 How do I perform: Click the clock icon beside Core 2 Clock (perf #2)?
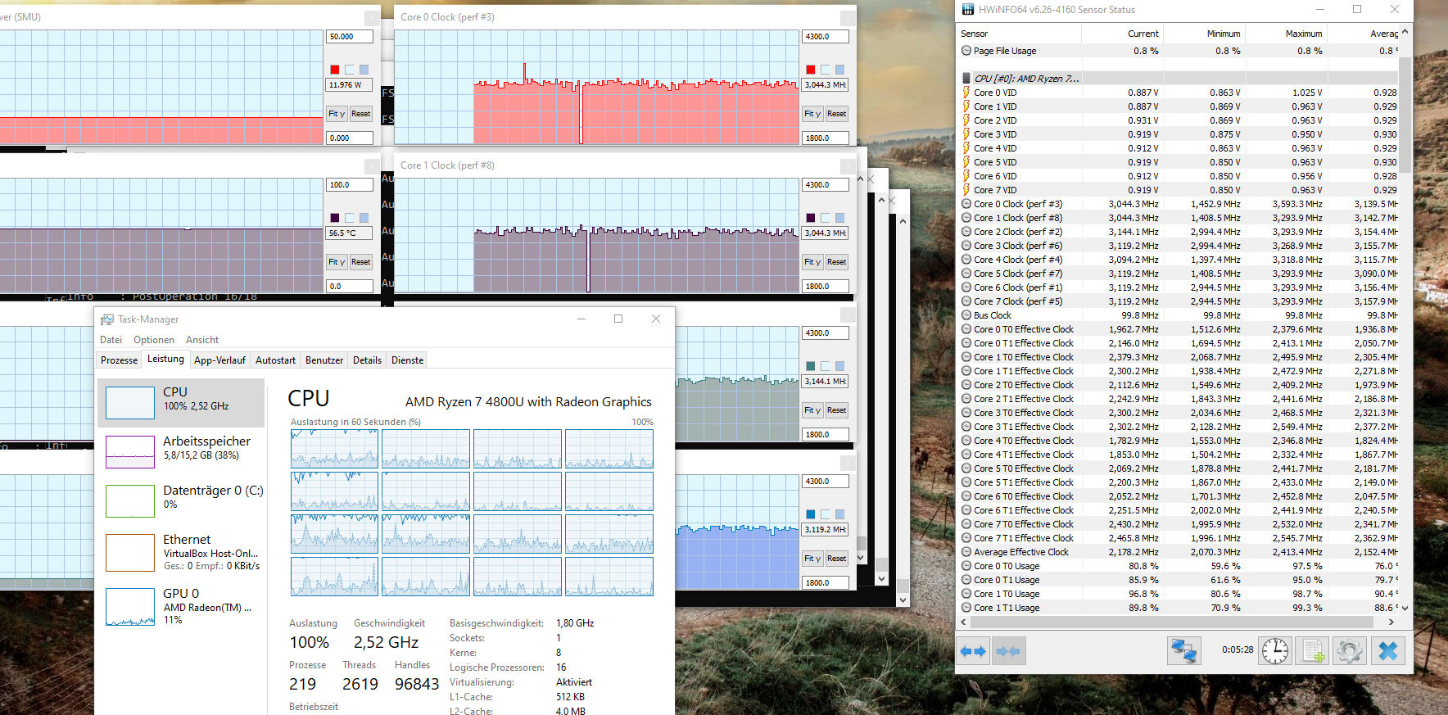(966, 232)
